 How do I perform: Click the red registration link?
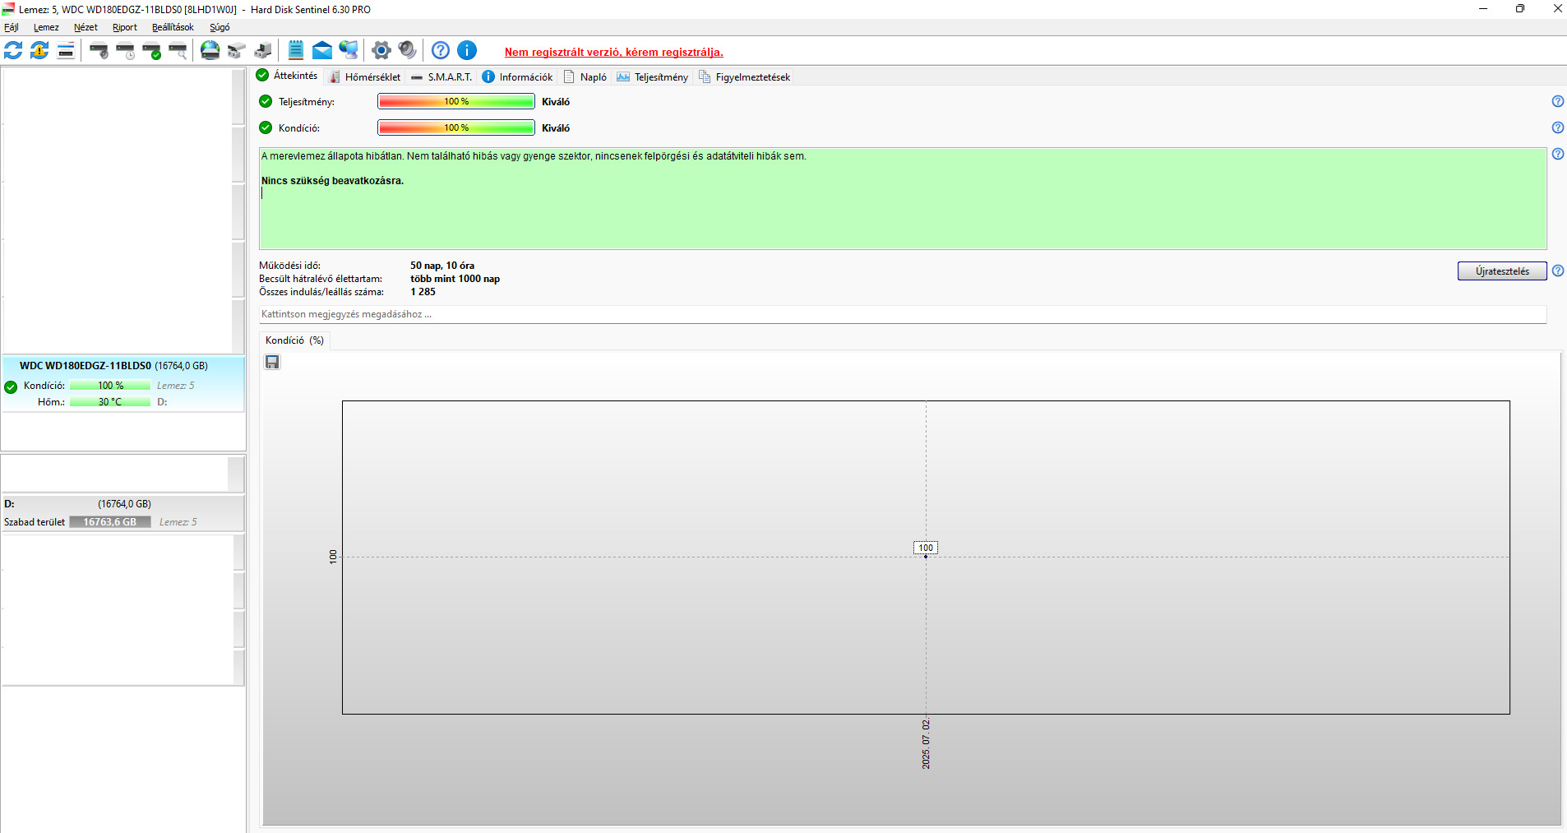(x=614, y=52)
